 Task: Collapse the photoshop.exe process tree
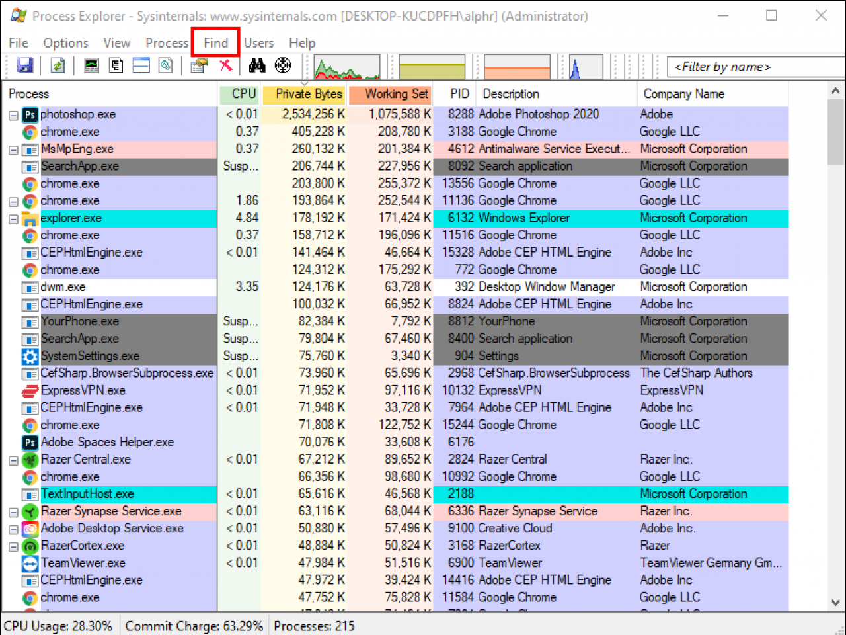coord(13,115)
